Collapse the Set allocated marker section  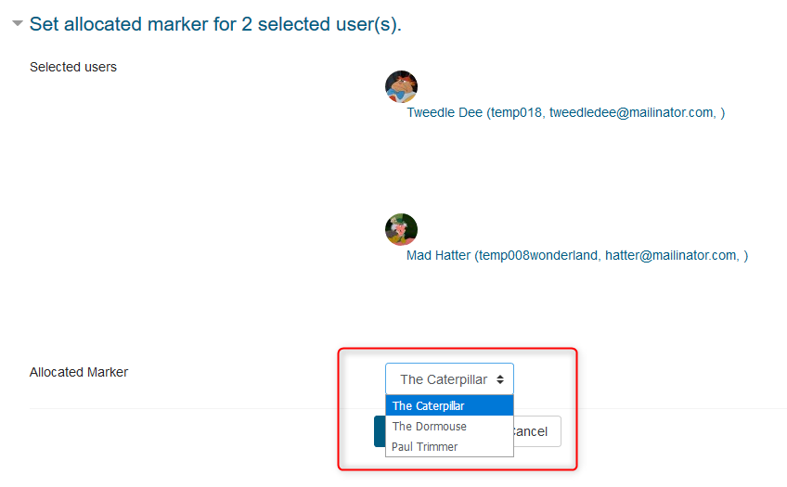pos(18,24)
